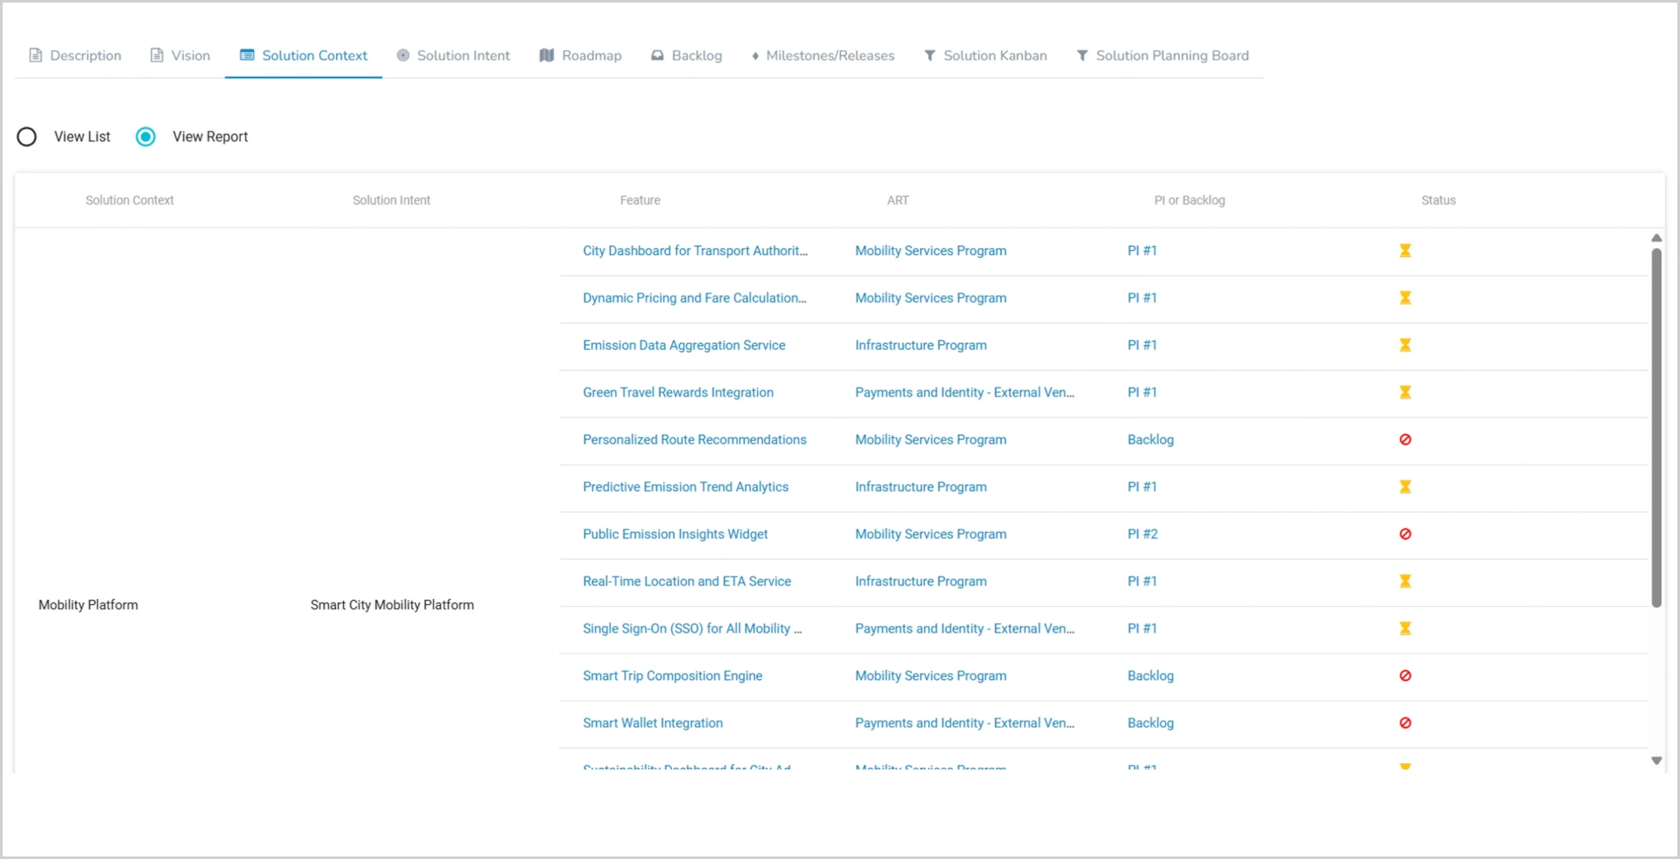Image resolution: width=1680 pixels, height=859 pixels.
Task: Select the View Report radio button
Action: pyautogui.click(x=146, y=136)
